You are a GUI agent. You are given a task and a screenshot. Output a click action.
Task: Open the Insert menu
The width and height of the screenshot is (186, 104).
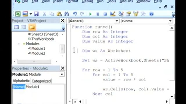(x=58, y=1)
